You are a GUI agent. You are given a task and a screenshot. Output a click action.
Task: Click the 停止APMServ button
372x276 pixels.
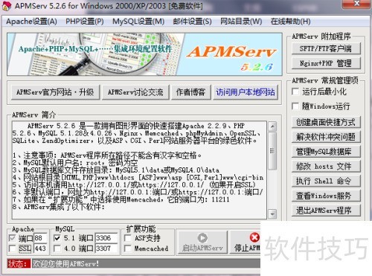(x=246, y=242)
